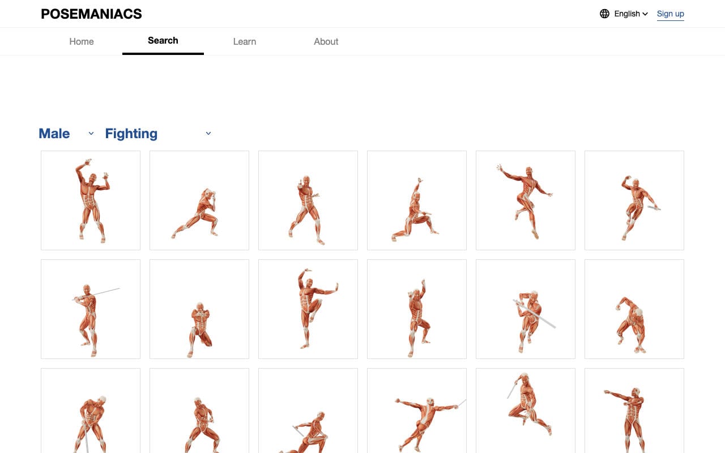
Task: Open the Learn tab
Action: point(244,41)
